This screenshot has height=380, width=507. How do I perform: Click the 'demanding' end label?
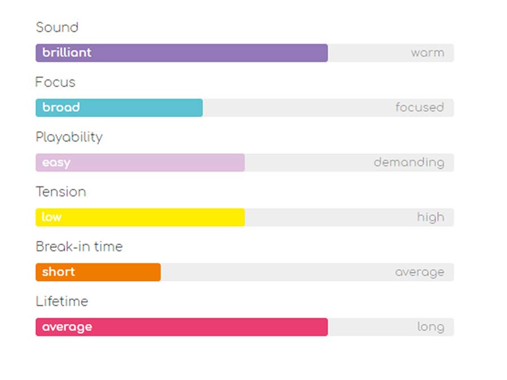tap(408, 163)
